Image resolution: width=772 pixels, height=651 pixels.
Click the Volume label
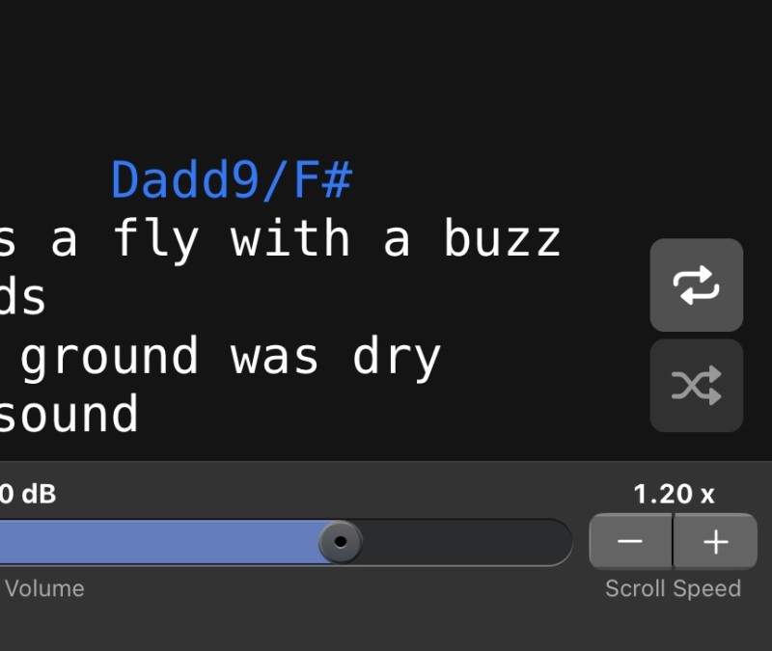coord(44,588)
